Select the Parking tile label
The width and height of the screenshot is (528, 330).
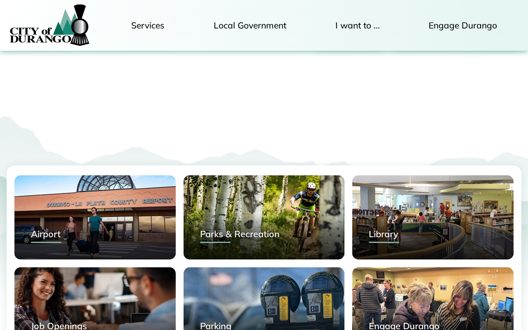pyautogui.click(x=216, y=325)
